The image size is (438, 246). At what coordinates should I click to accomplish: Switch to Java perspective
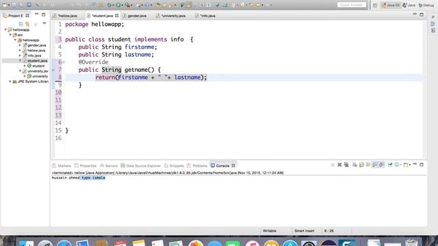point(409,5)
